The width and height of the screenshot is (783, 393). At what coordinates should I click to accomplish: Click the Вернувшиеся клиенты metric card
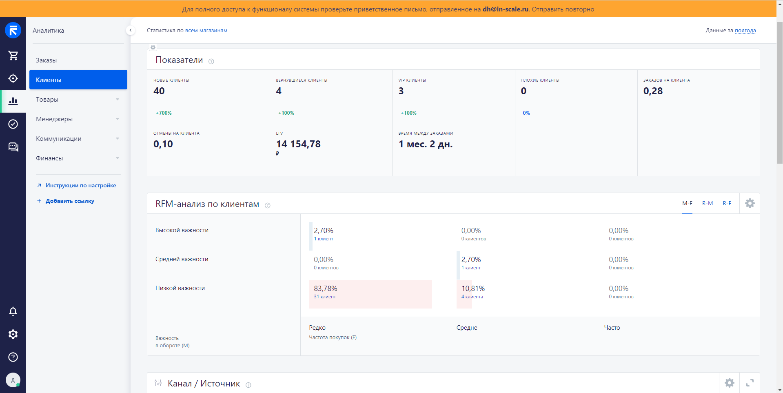point(331,96)
